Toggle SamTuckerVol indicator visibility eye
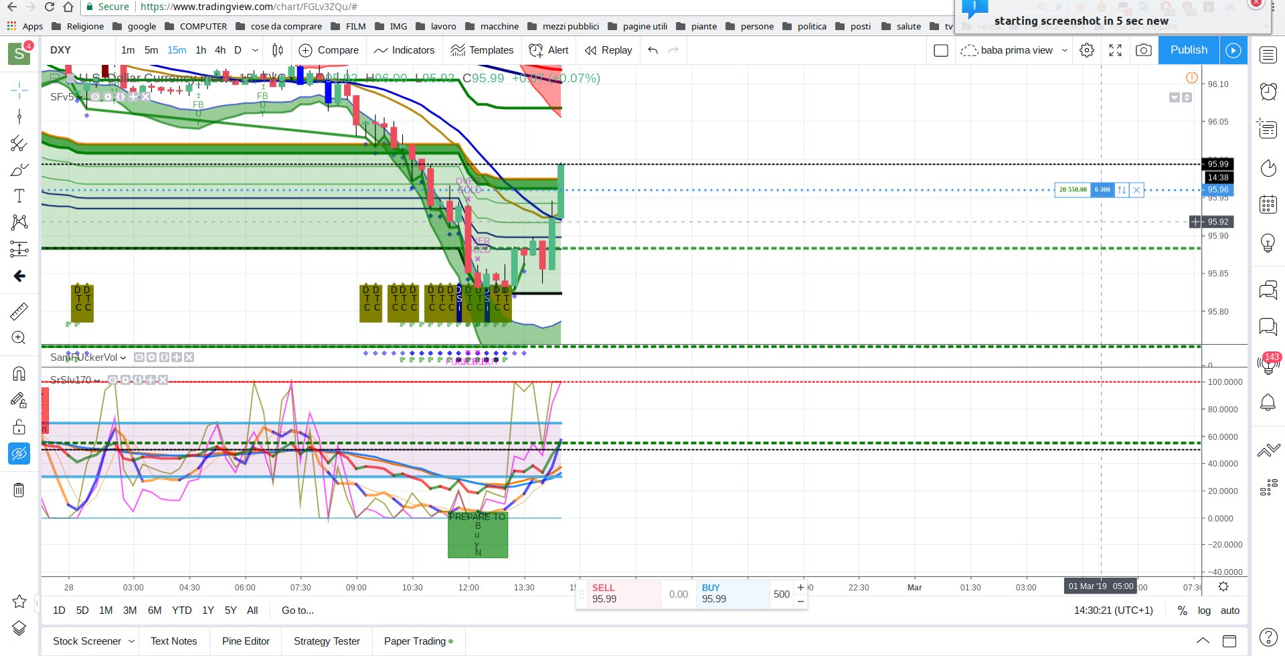The width and height of the screenshot is (1285, 656). (x=139, y=357)
